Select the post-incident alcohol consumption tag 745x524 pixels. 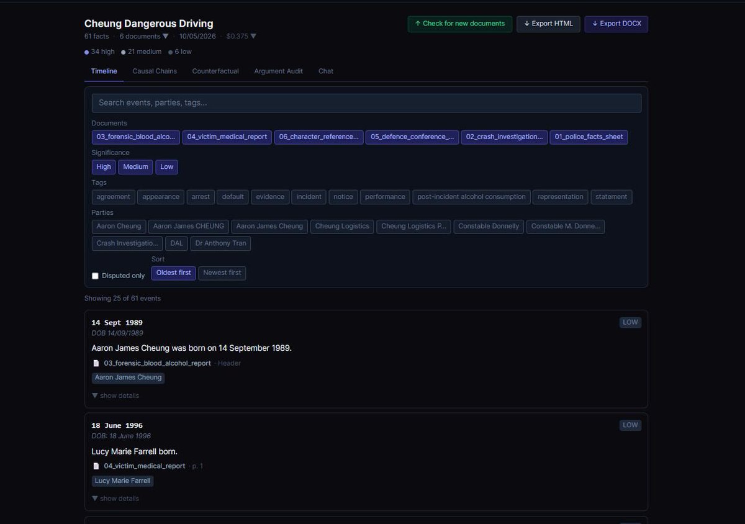[471, 197]
